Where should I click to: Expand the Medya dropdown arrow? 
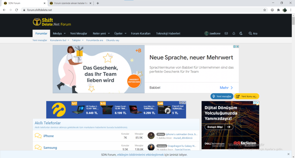(65, 33)
